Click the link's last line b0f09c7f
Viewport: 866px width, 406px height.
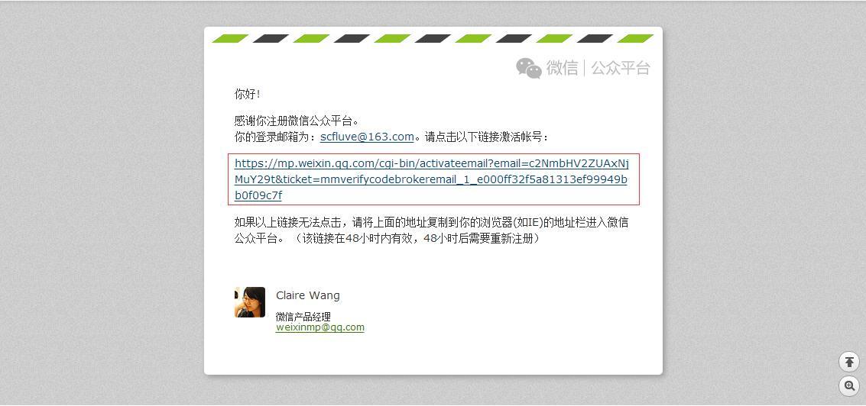[x=258, y=195]
